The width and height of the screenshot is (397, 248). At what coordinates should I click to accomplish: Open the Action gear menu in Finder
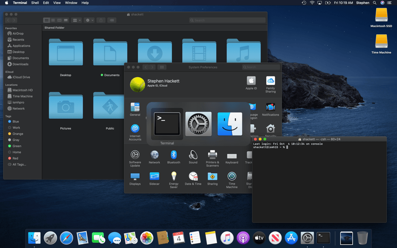pyautogui.click(x=89, y=20)
